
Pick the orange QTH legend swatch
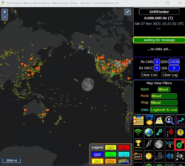(x=110, y=161)
